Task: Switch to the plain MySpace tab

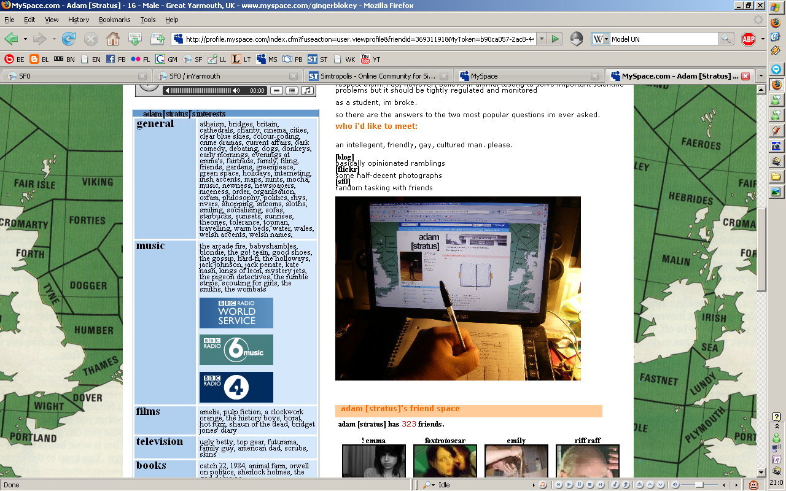Action: (528, 76)
